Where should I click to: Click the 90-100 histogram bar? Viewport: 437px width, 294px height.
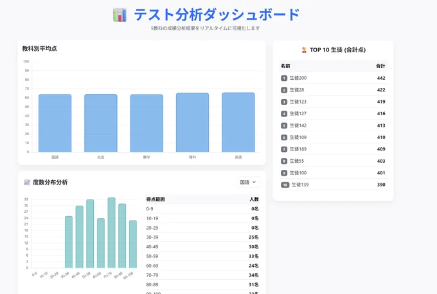click(x=133, y=244)
